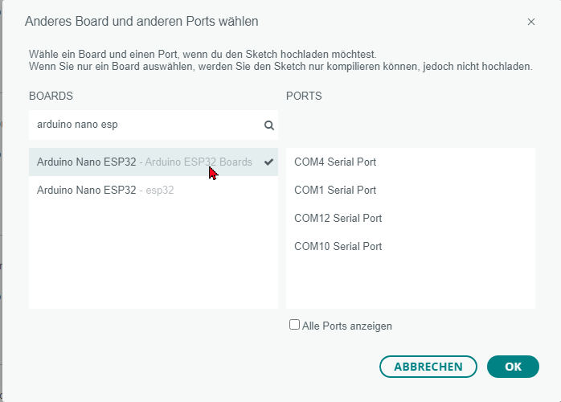Click the magnifier icon in board search
561x402 pixels.
(269, 125)
